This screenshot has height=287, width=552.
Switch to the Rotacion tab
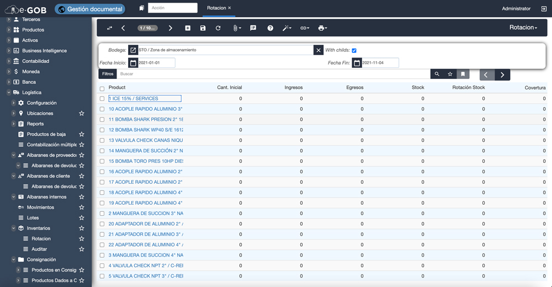coord(216,8)
